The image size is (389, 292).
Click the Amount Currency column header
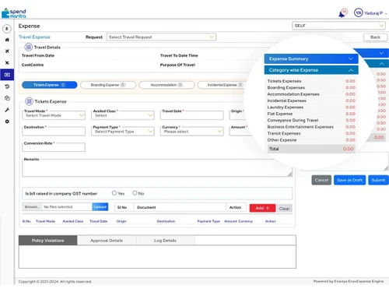[238, 221]
